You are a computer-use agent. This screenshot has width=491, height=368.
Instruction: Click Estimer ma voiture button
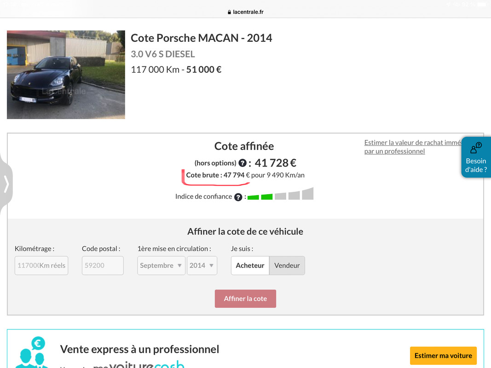pyautogui.click(x=443, y=356)
